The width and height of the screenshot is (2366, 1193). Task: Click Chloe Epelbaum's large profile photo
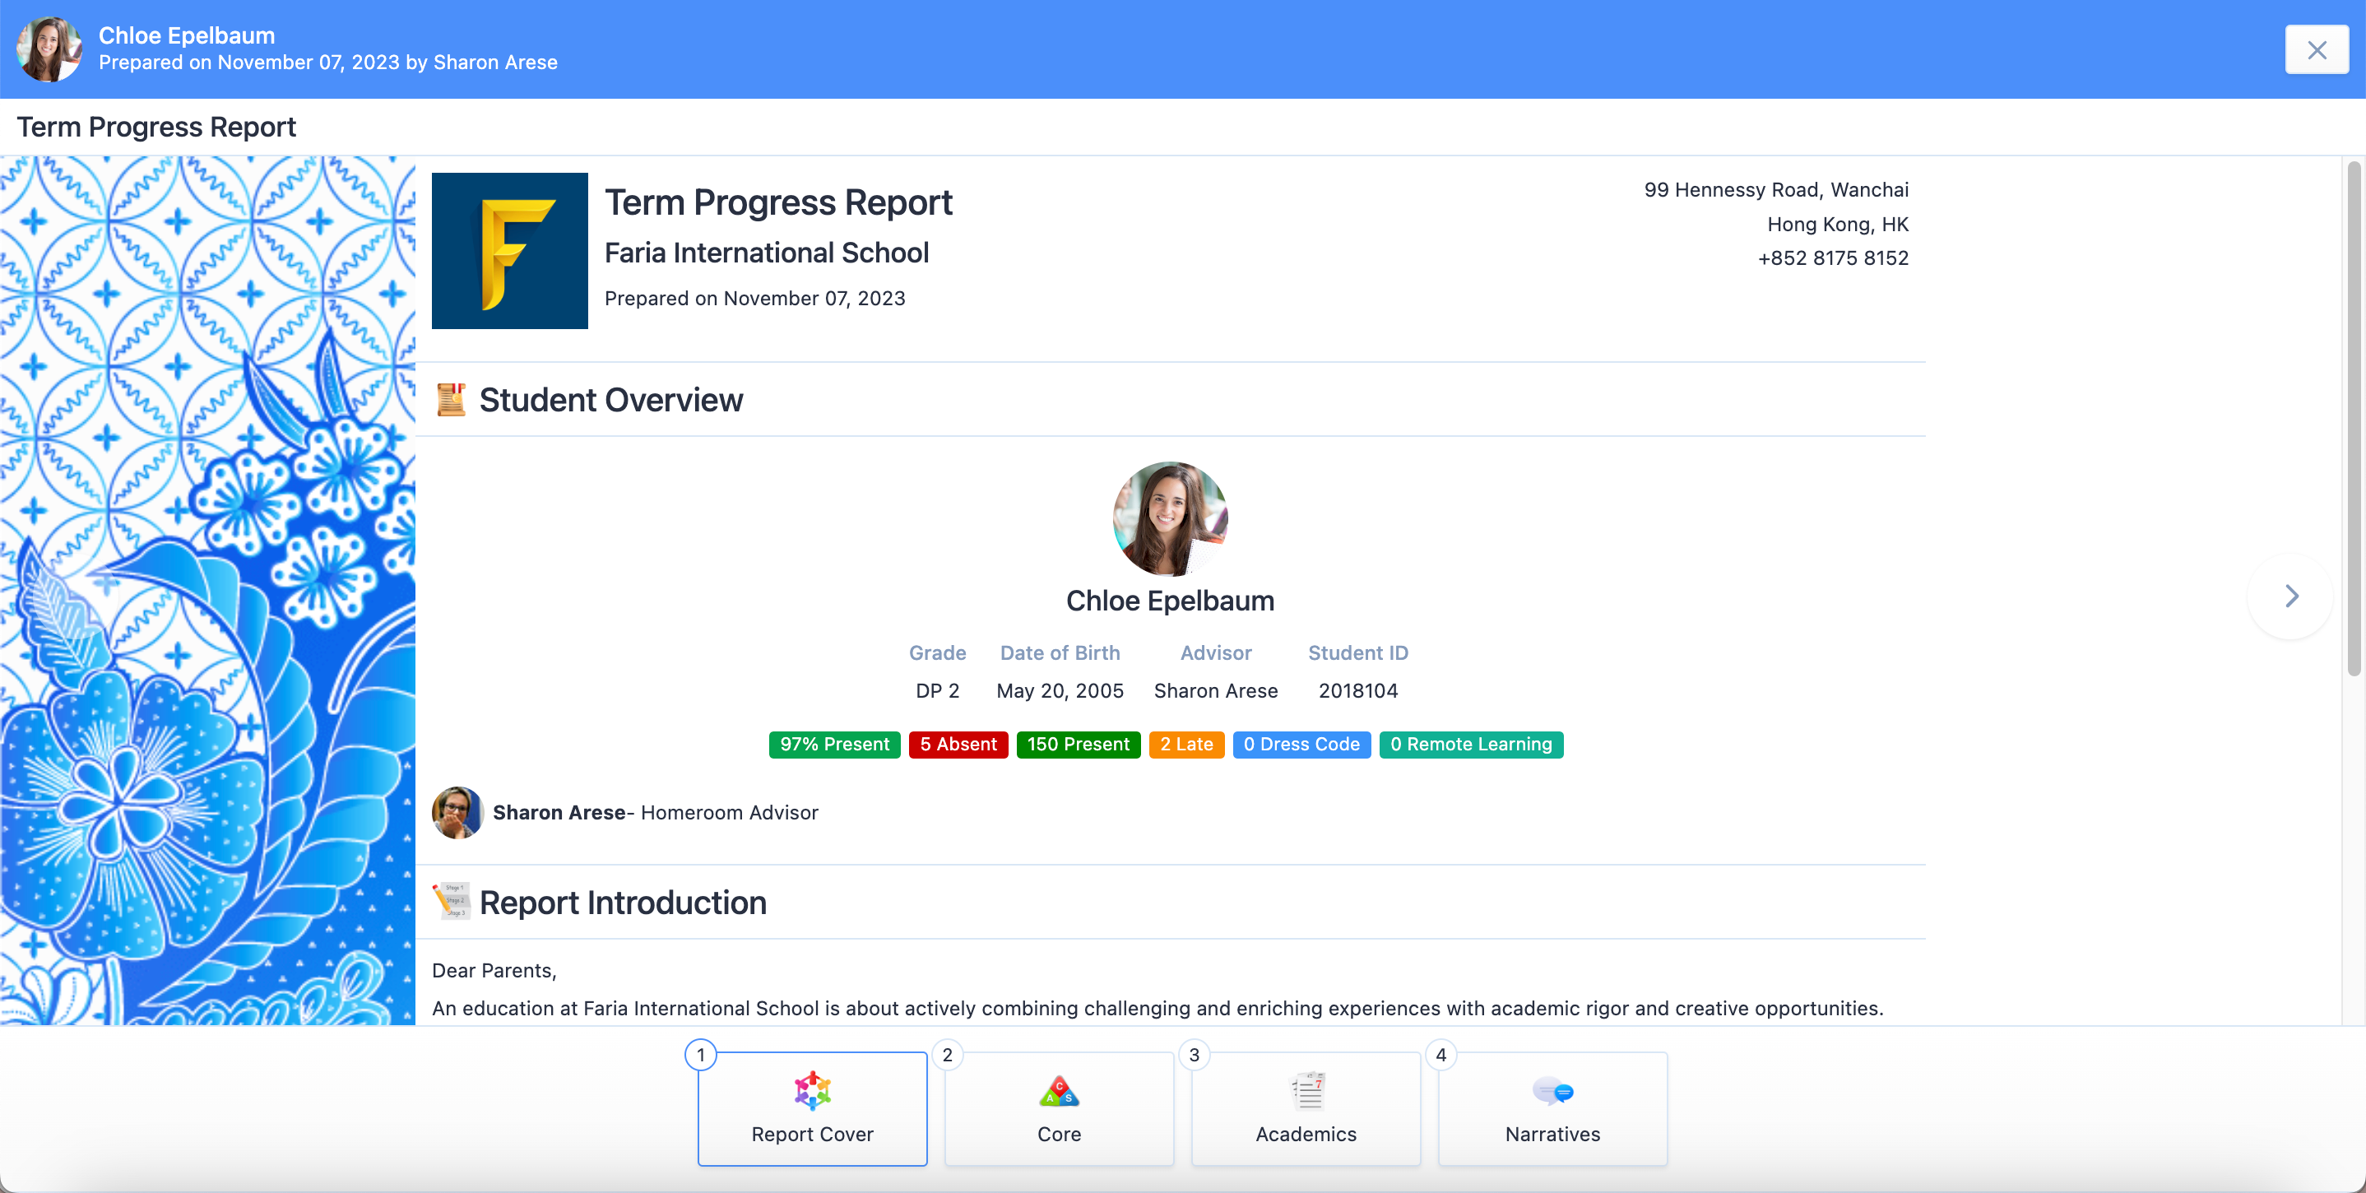coord(1170,518)
